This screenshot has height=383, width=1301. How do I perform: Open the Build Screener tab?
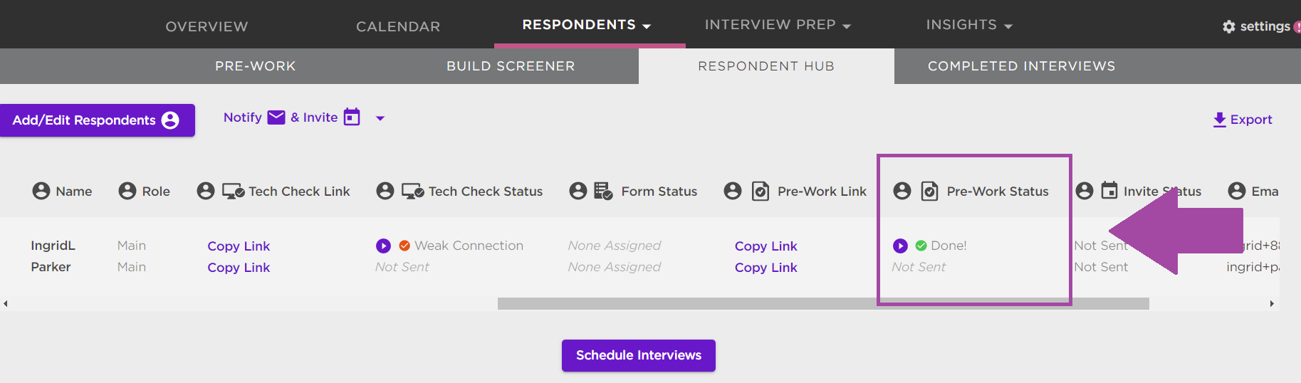click(x=511, y=66)
